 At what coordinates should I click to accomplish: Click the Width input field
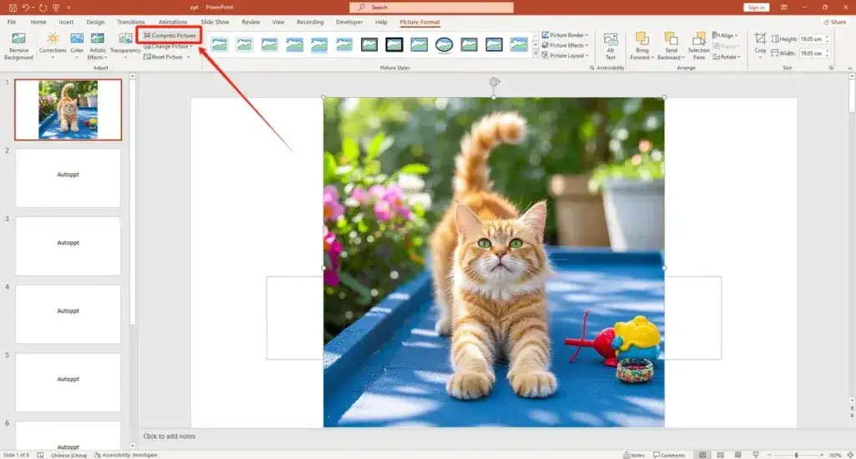[812, 54]
